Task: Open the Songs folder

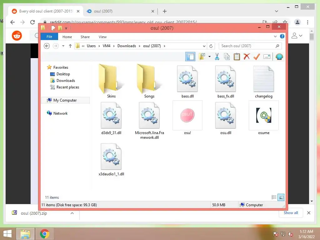Action: [x=149, y=81]
